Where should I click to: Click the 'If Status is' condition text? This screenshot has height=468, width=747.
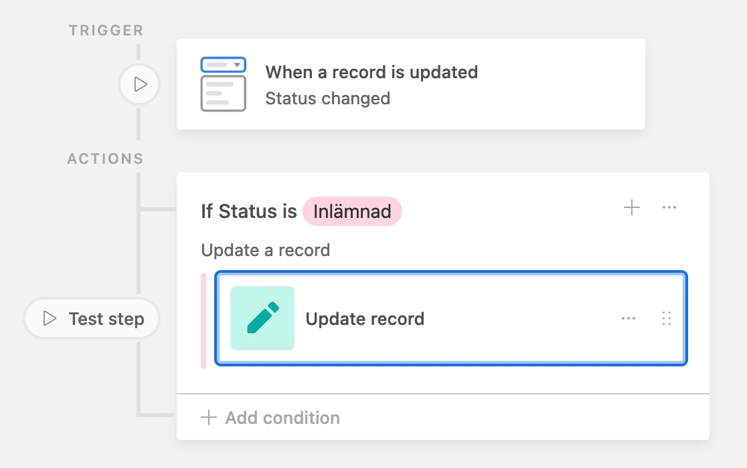point(248,211)
